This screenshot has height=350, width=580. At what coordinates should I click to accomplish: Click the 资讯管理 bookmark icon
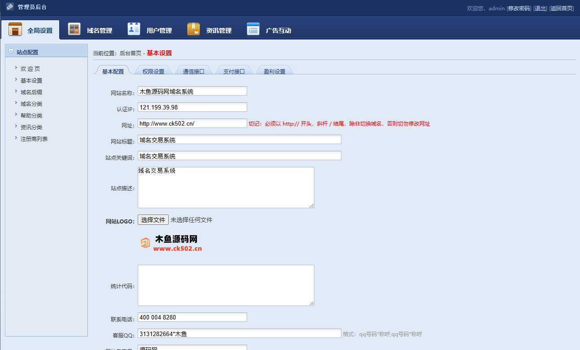193,29
